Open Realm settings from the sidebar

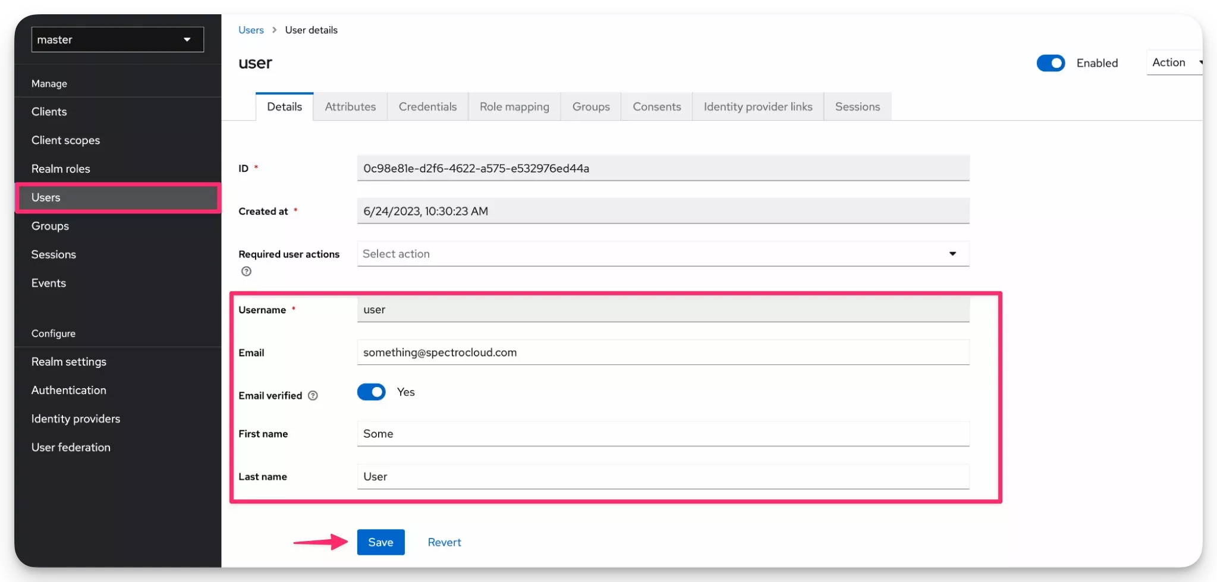(x=69, y=361)
